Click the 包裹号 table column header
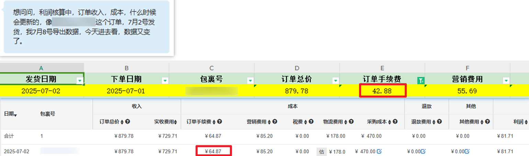Viewport: 529px width, 156px height. 48,114
